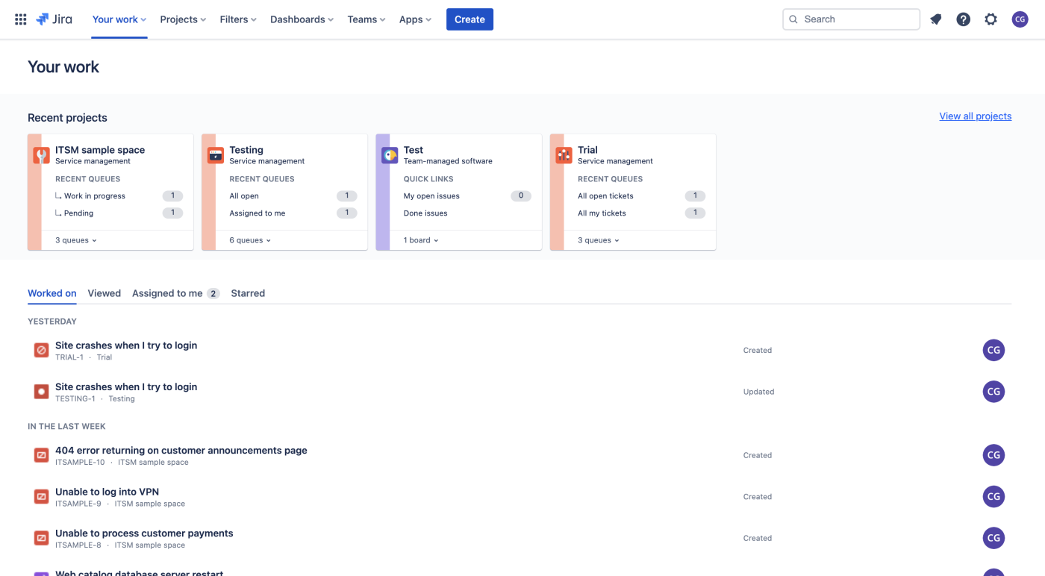Click the Trial project icon

pyautogui.click(x=564, y=155)
